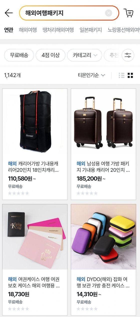Viewport: 140px width, 317px height.
Task: Expand the 카테고리 dropdown
Action: [x=85, y=55]
